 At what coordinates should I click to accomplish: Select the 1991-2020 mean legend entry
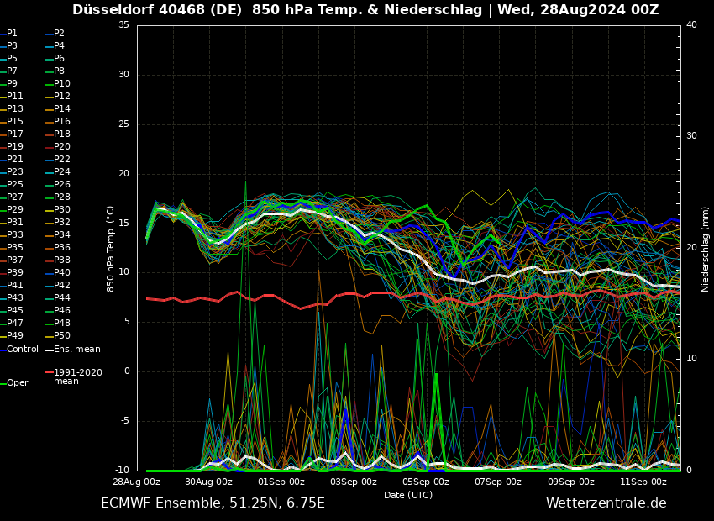click(77, 376)
